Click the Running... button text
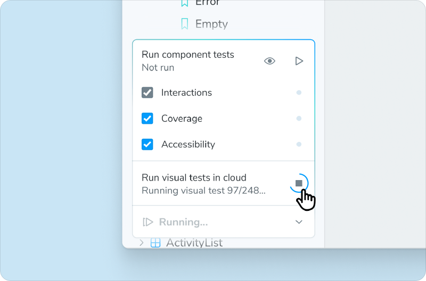 [x=183, y=222]
